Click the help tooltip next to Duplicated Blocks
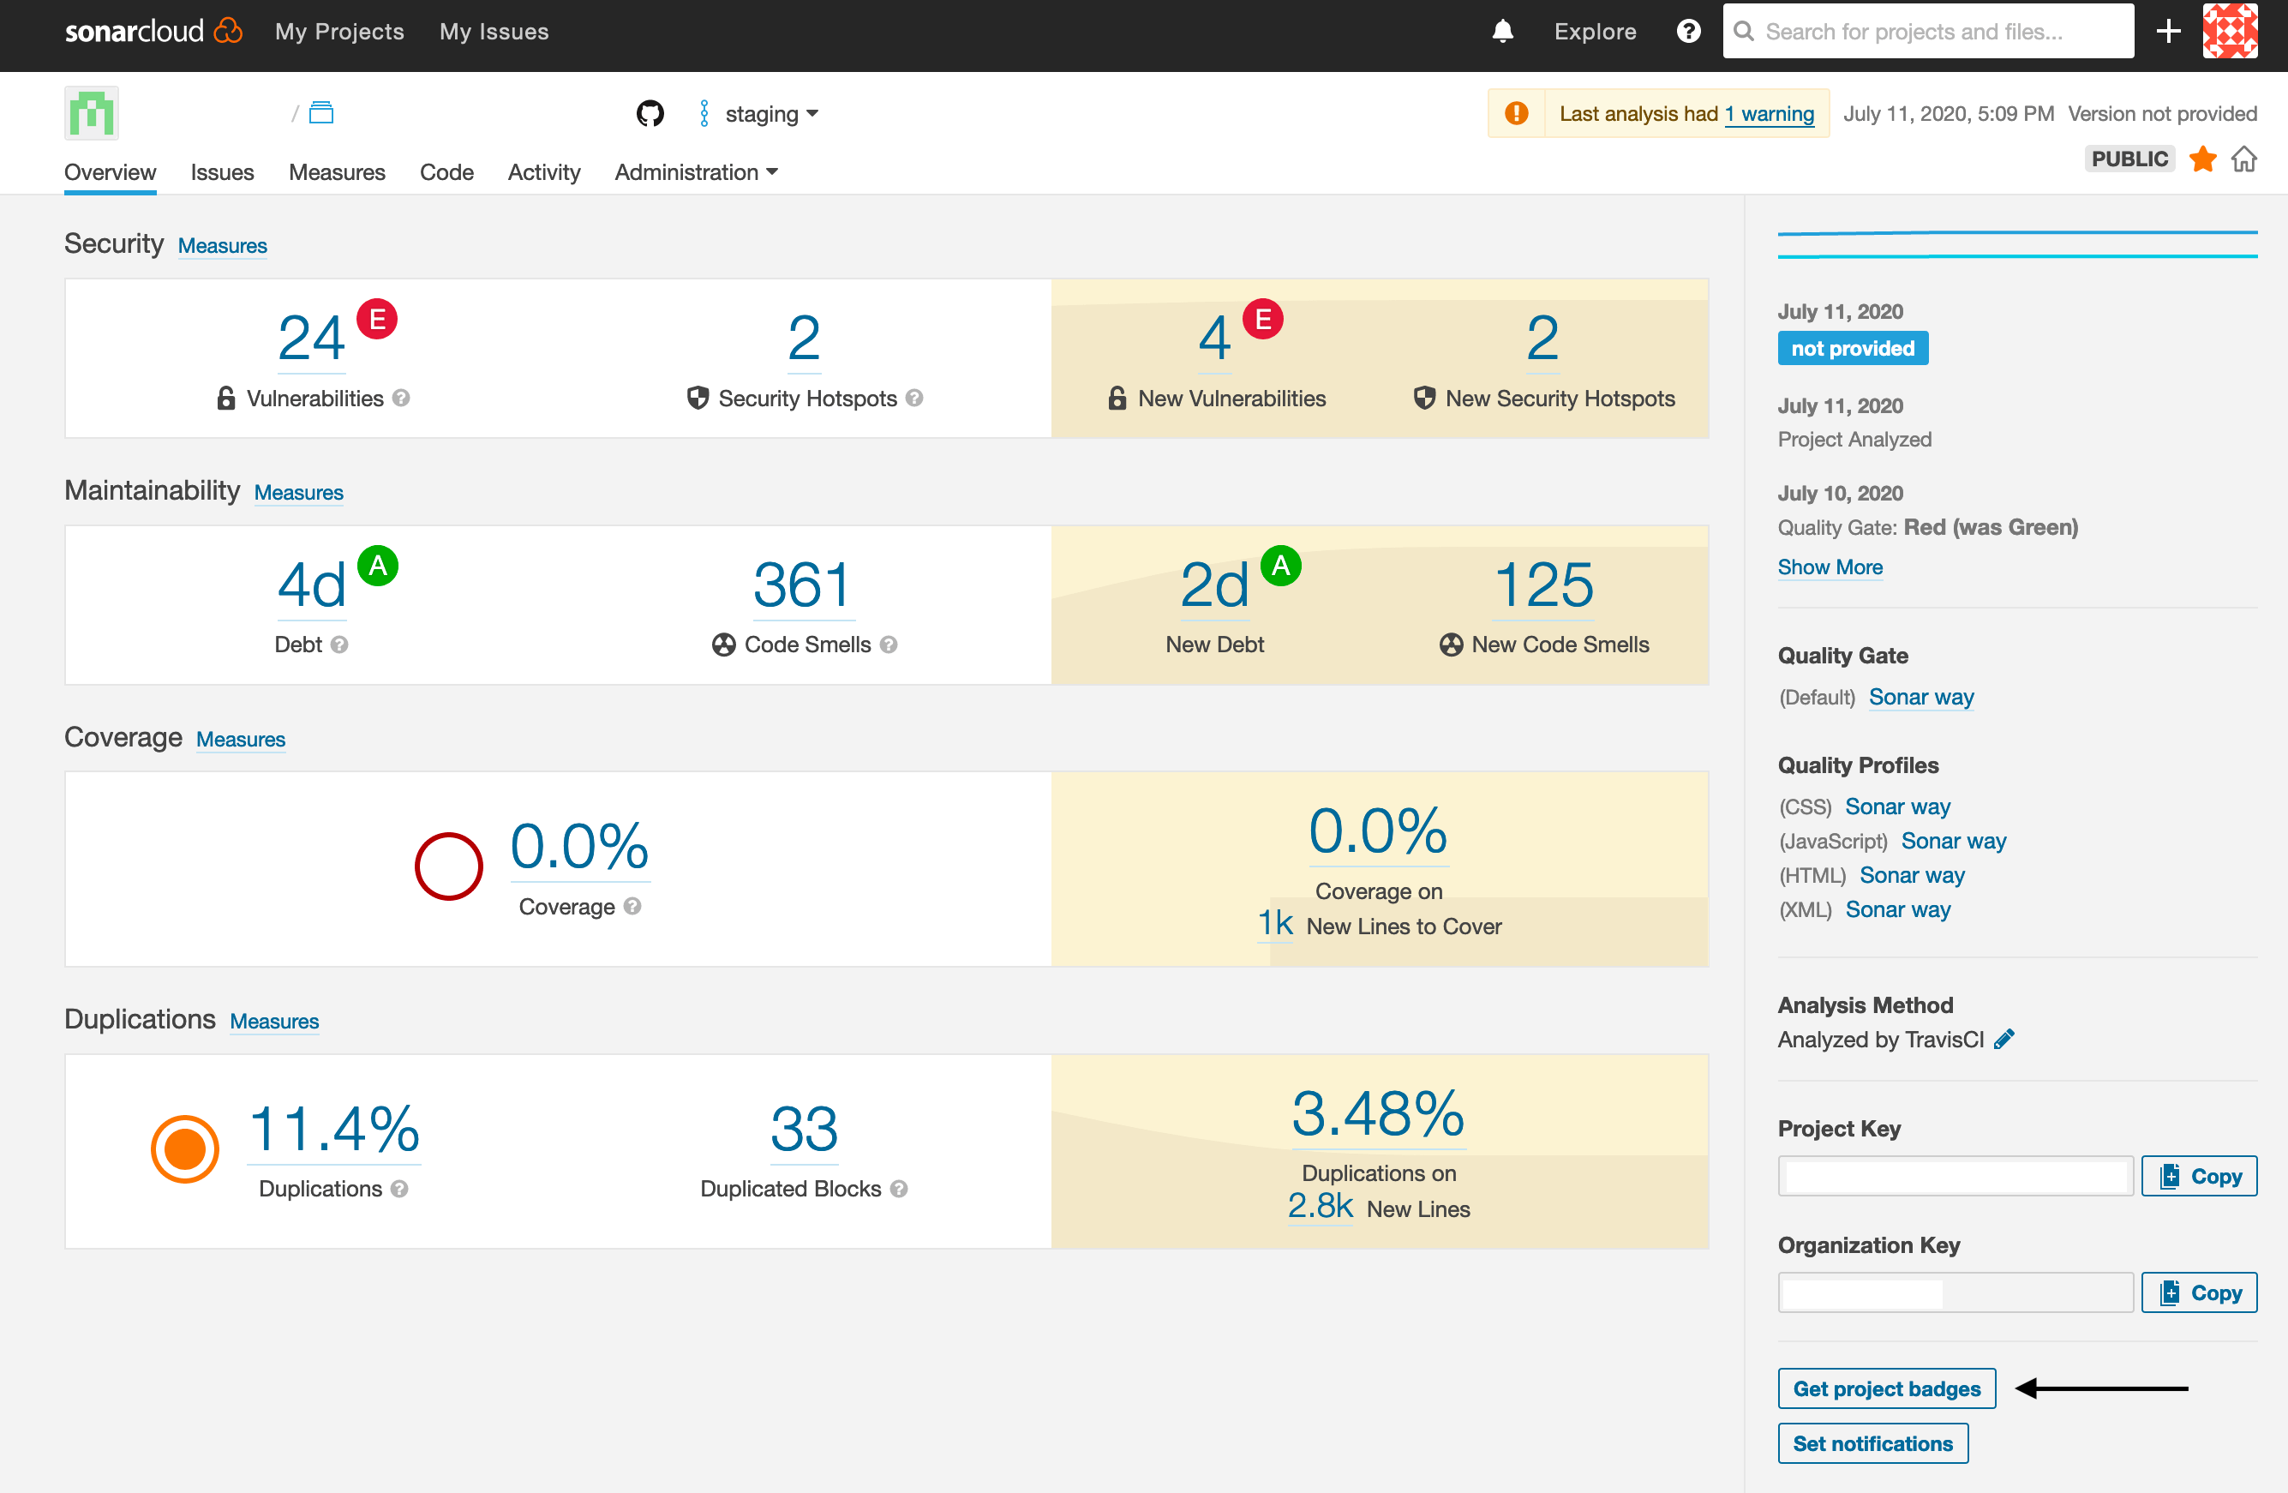This screenshot has height=1493, width=2288. pos(900,1188)
